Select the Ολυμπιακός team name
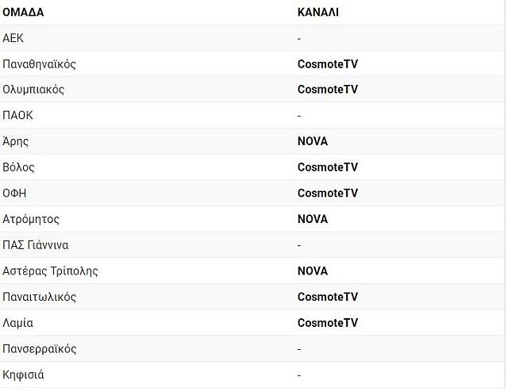This screenshot has width=508, height=392. (x=33, y=90)
